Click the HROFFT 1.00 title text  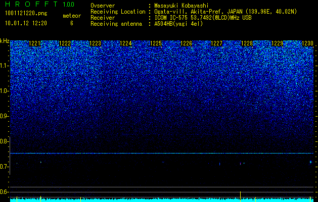40,4
